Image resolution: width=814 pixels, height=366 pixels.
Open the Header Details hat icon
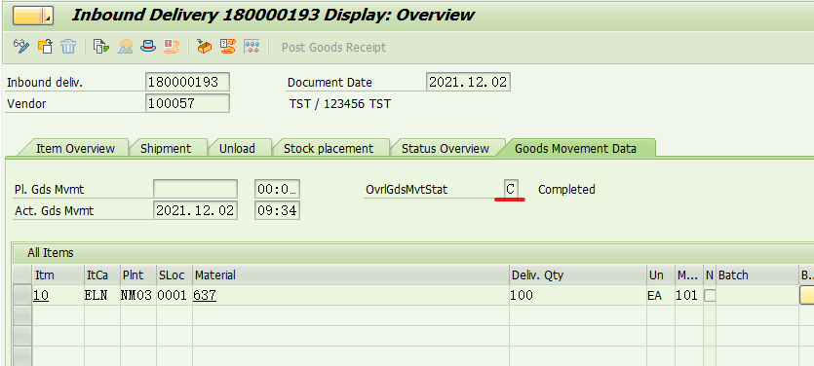coord(148,47)
